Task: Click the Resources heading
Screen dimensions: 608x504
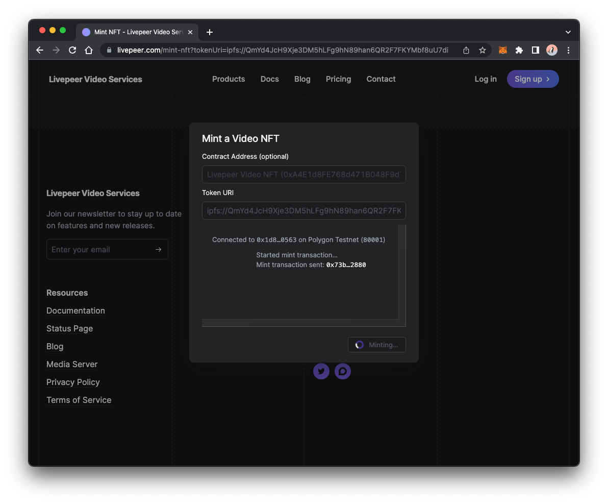Action: 67,293
